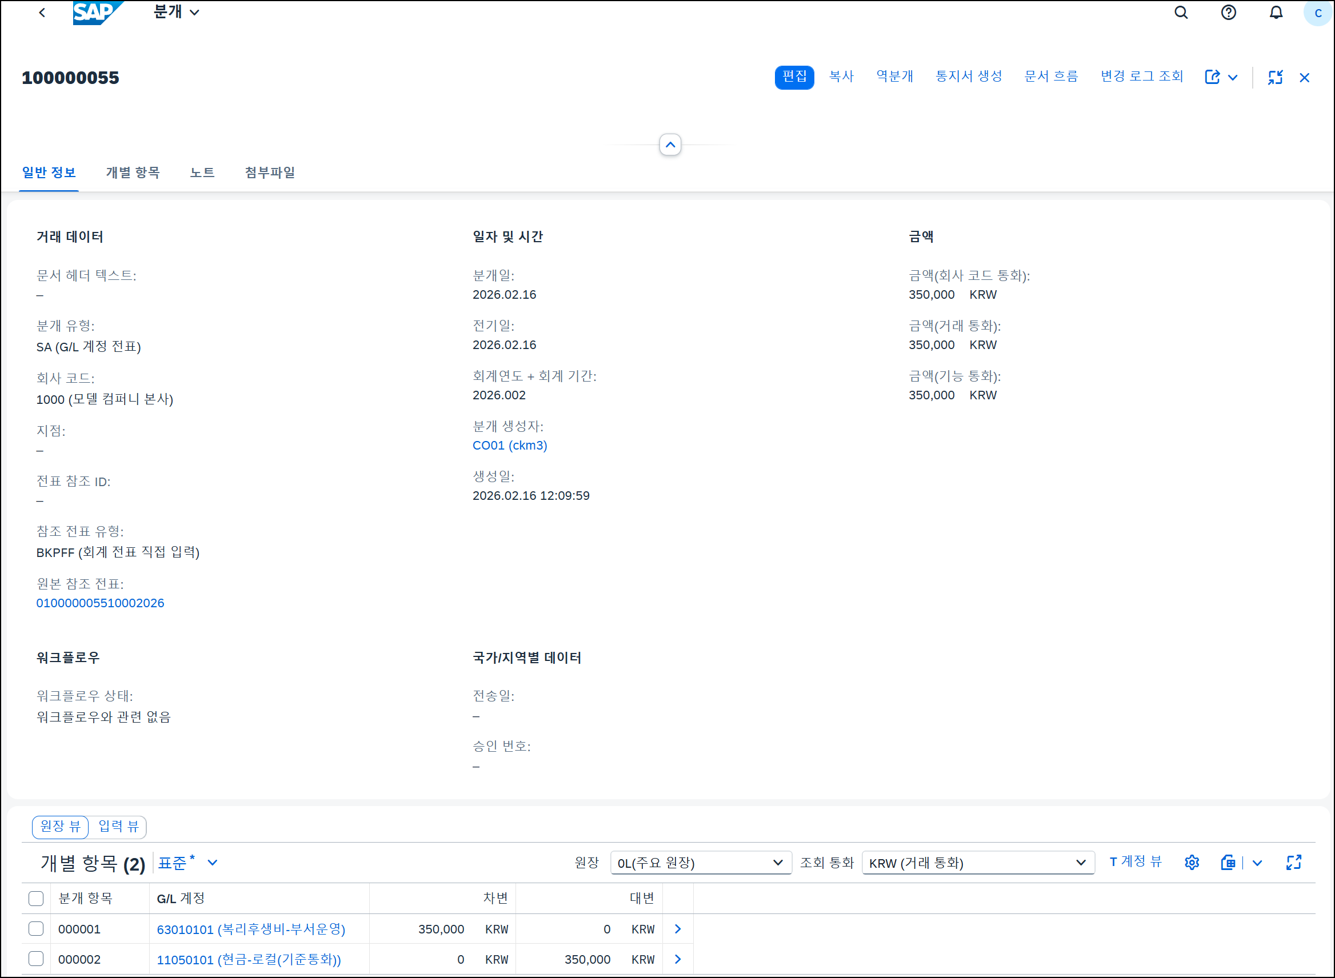Switch to 입력 뷰 segmented button

pyautogui.click(x=118, y=827)
